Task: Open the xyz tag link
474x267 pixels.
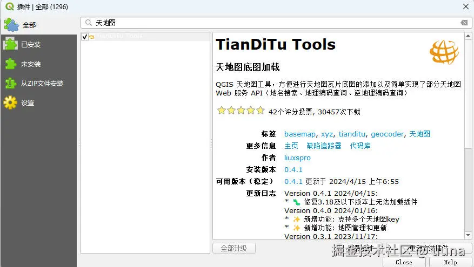Action: 327,134
